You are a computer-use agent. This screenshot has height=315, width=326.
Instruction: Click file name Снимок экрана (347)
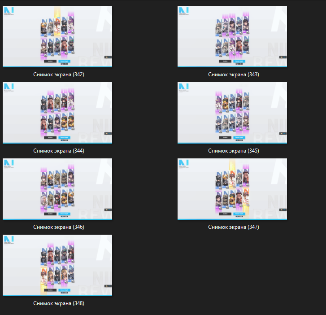click(234, 227)
